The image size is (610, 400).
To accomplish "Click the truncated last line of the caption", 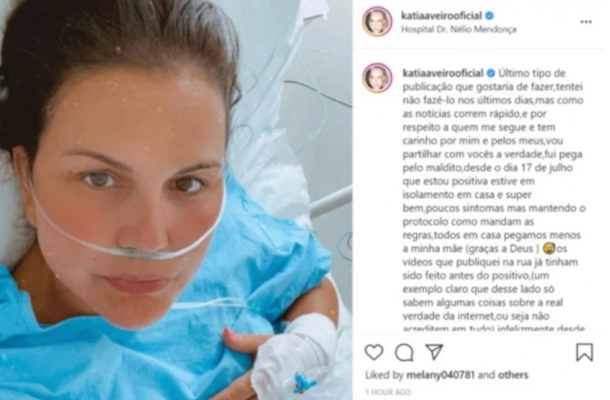I will click(493, 329).
